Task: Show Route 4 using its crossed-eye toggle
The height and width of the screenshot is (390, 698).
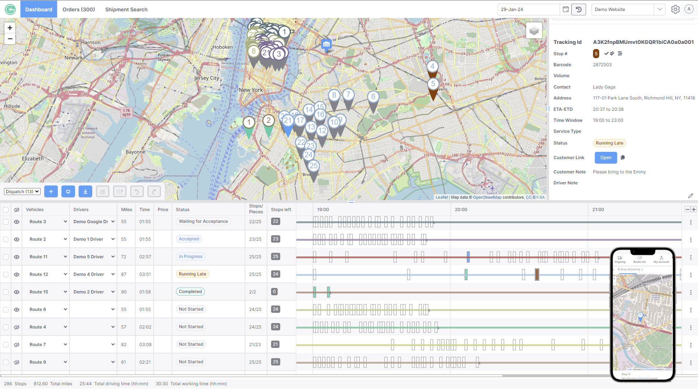Action: [16, 327]
